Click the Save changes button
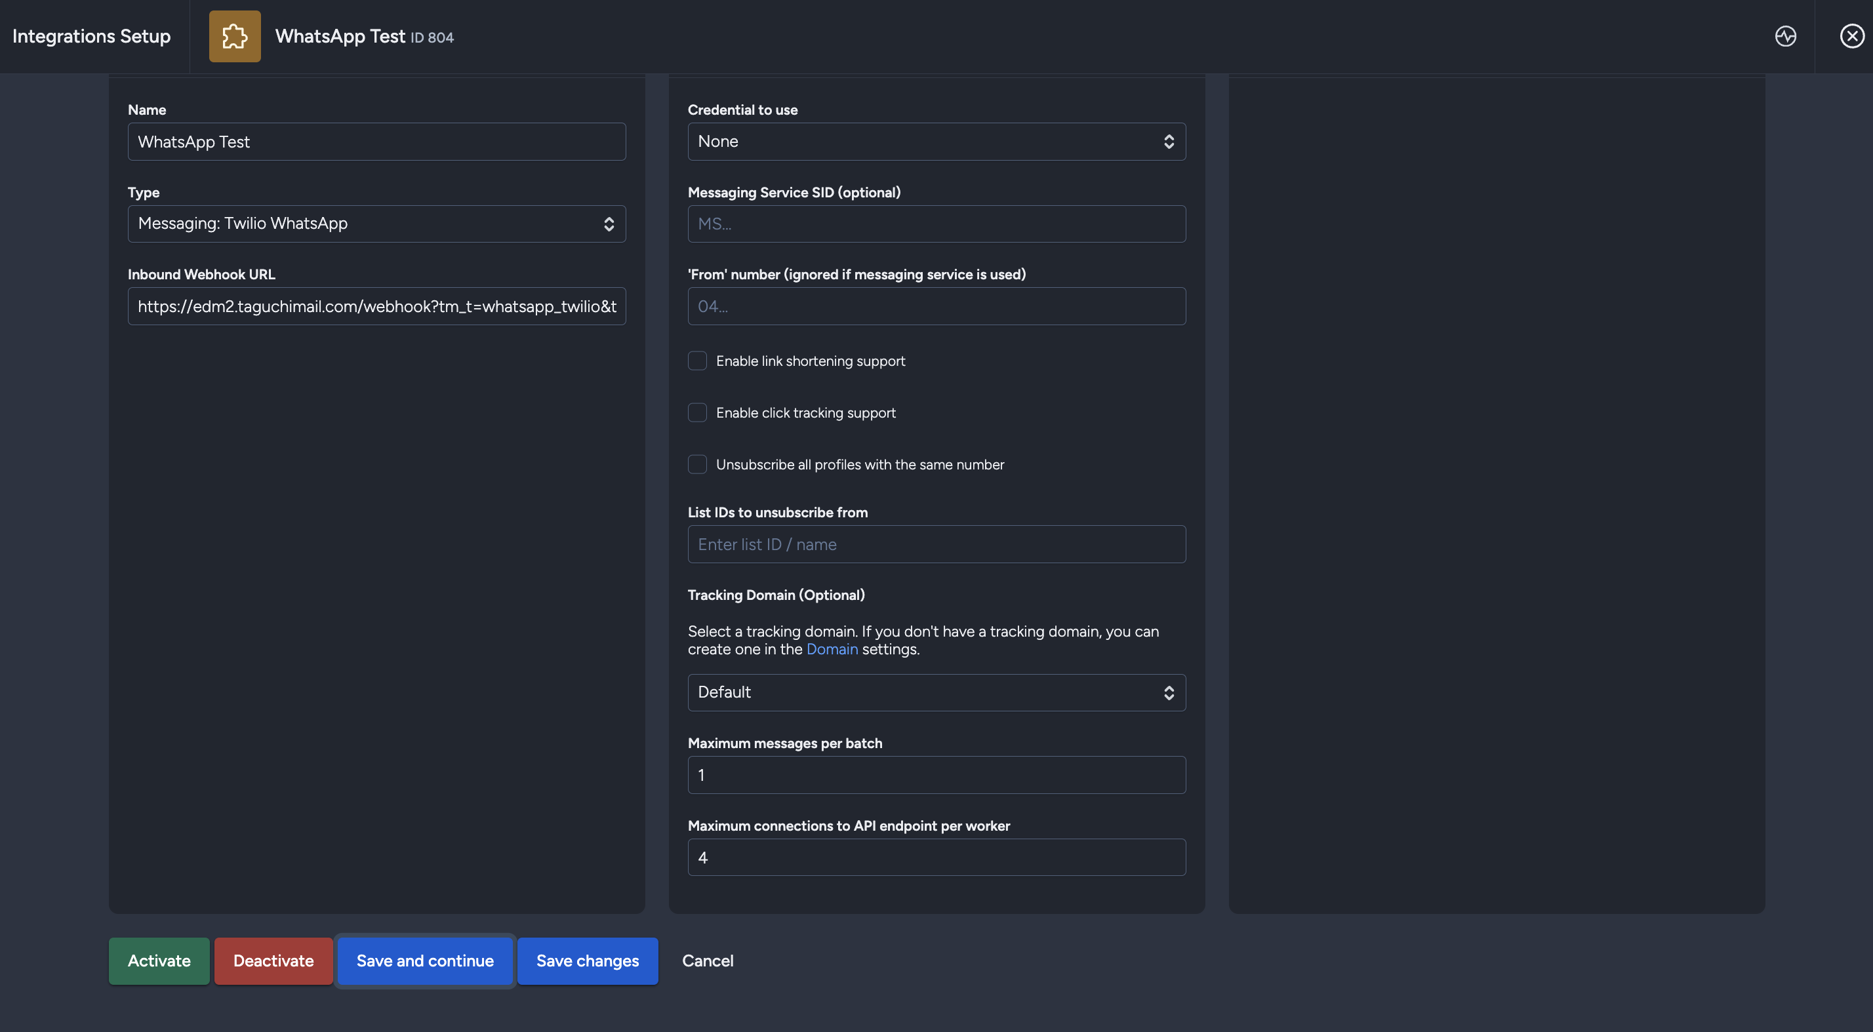The height and width of the screenshot is (1032, 1873). (587, 961)
